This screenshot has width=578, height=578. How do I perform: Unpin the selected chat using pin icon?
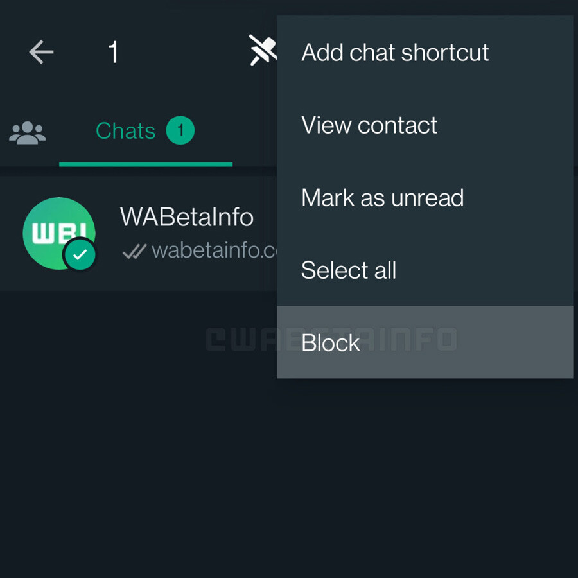(x=263, y=51)
